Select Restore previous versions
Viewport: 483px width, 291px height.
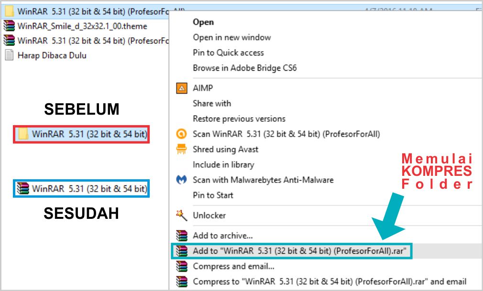239,119
